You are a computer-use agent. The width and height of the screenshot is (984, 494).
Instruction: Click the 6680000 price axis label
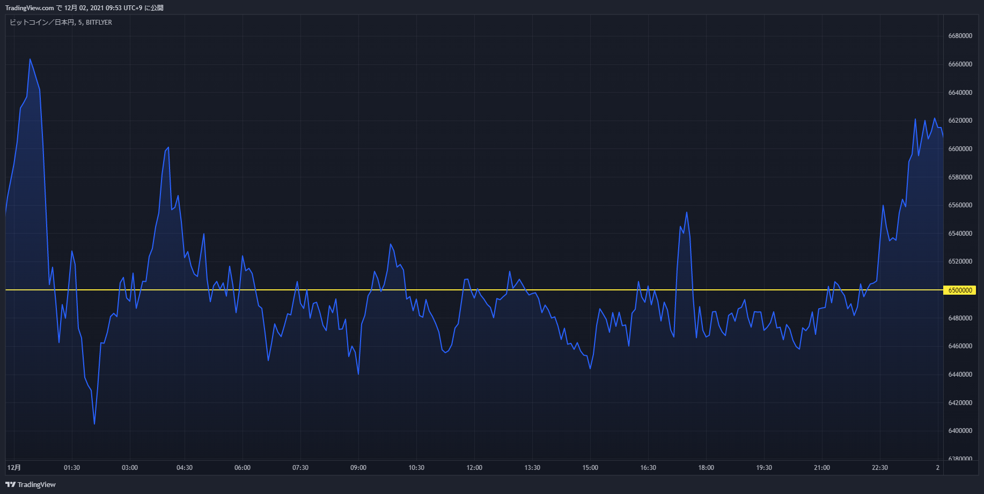click(960, 36)
